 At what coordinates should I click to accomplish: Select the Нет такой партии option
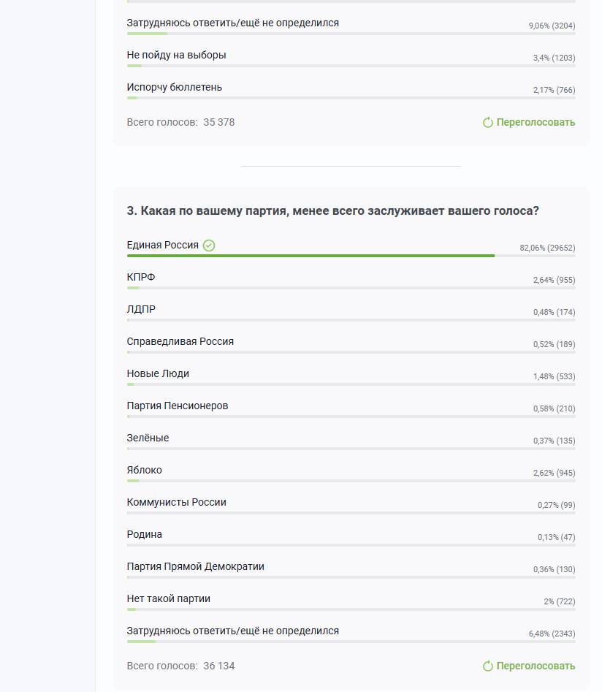click(169, 599)
